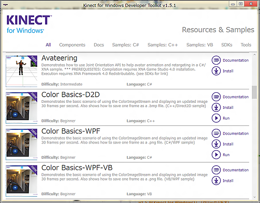
Task: Click the Avateering title
Action: (x=59, y=58)
